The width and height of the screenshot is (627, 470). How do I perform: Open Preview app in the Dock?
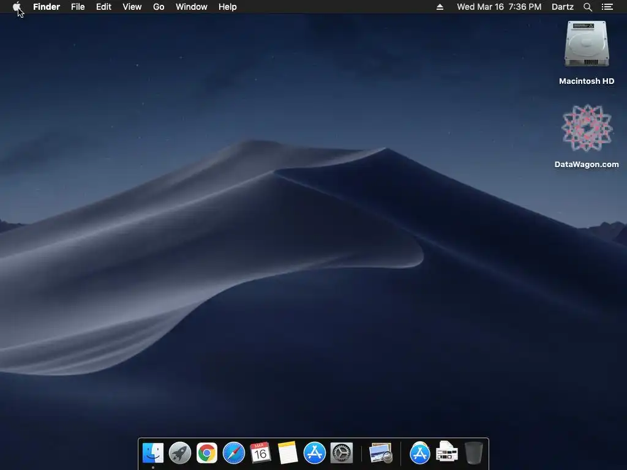coord(381,453)
